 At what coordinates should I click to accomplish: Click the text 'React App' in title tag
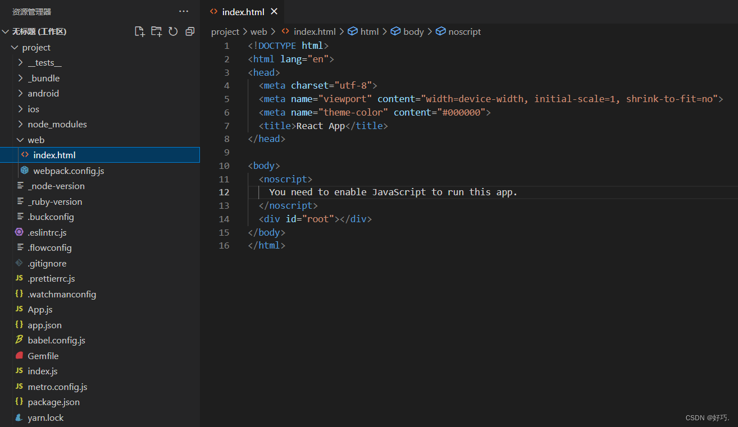320,126
